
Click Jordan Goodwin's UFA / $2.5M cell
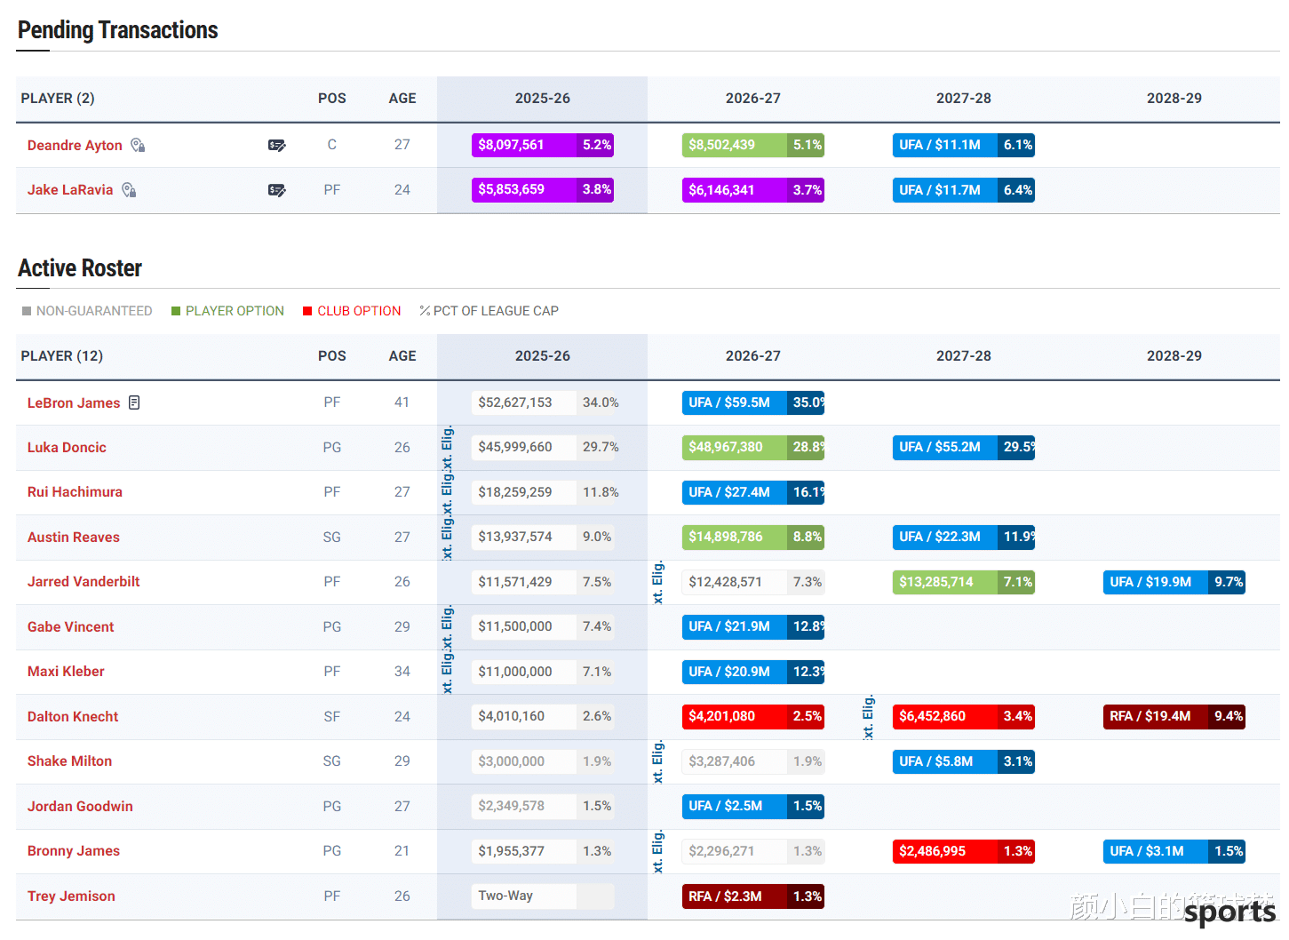[x=752, y=806]
